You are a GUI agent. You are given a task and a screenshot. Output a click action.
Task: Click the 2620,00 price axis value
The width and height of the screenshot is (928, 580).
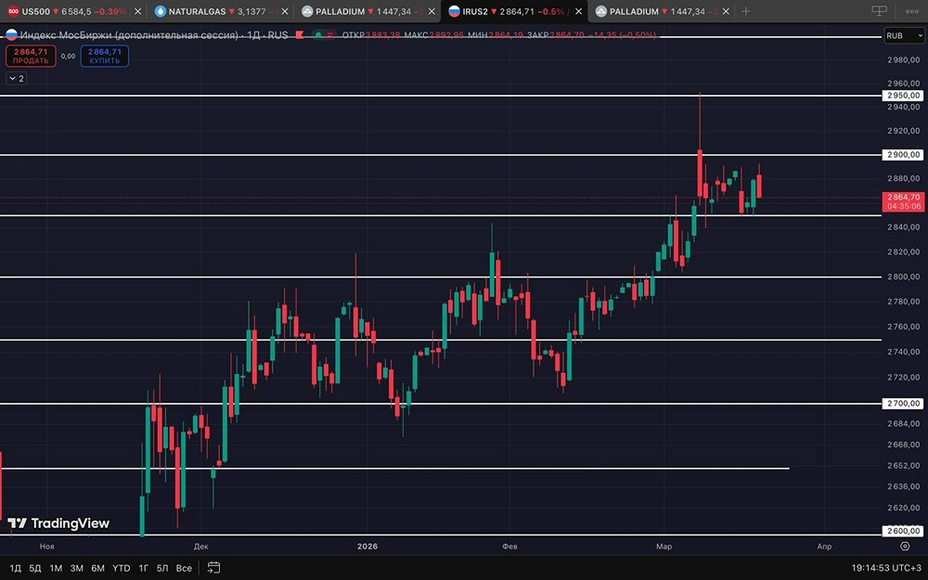pos(903,508)
